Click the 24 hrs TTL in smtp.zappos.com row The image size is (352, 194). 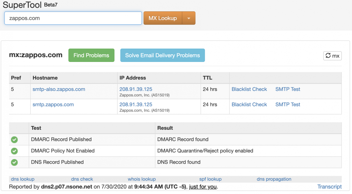(210, 104)
